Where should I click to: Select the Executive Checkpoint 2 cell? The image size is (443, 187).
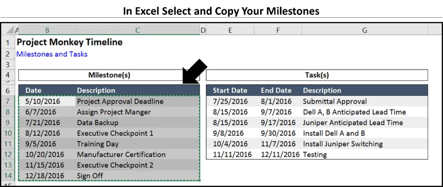tap(137, 165)
